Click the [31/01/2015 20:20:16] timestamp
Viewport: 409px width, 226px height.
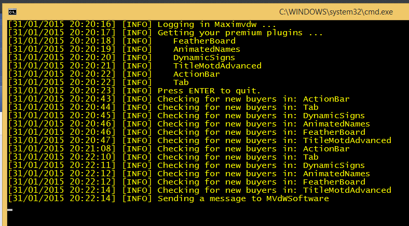click(x=62, y=25)
